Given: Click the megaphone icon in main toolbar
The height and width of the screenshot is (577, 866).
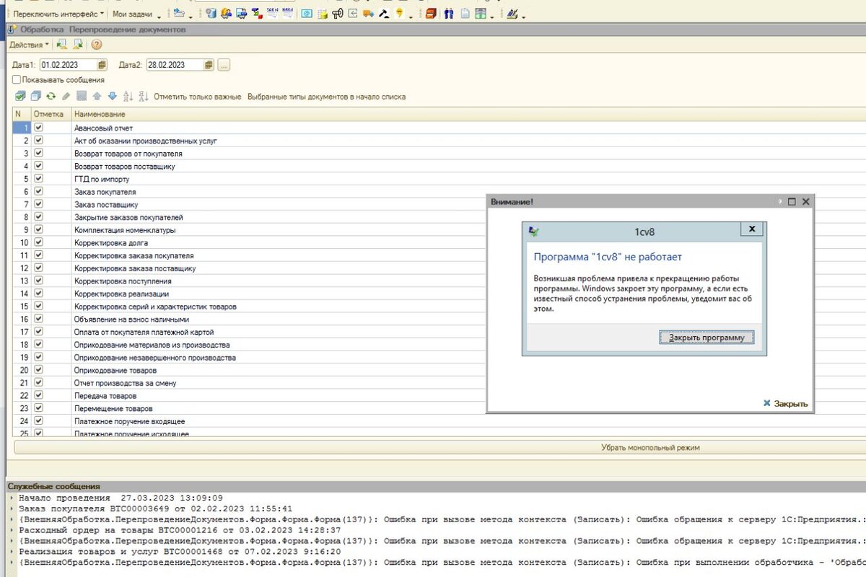Looking at the screenshot, I should point(337,14).
